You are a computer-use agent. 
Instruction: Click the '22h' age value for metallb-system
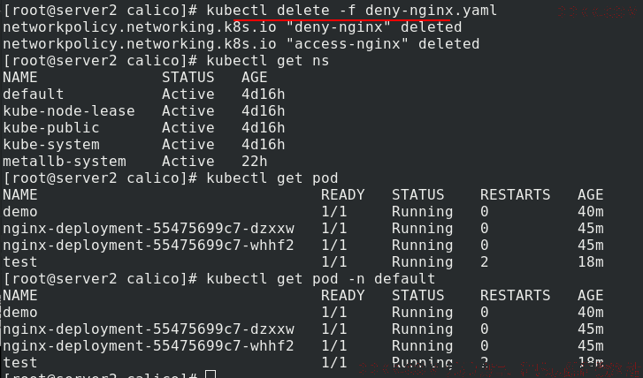coord(254,162)
